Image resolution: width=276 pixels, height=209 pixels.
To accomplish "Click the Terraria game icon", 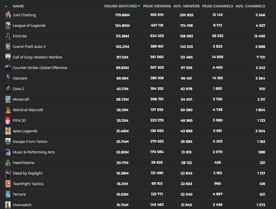I will click(8, 194).
